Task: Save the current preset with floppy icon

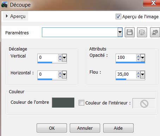Action: pos(130,32)
